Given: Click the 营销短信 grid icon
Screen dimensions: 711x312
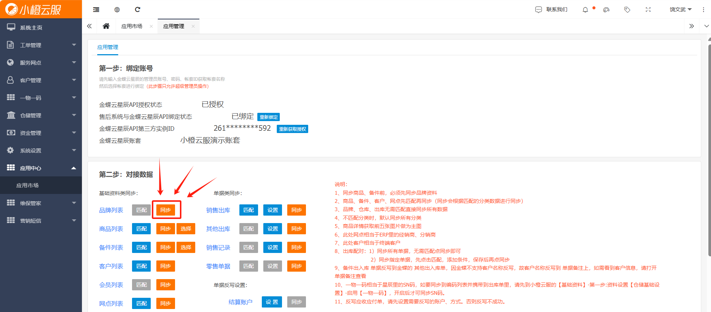Looking at the screenshot, I should coord(11,220).
